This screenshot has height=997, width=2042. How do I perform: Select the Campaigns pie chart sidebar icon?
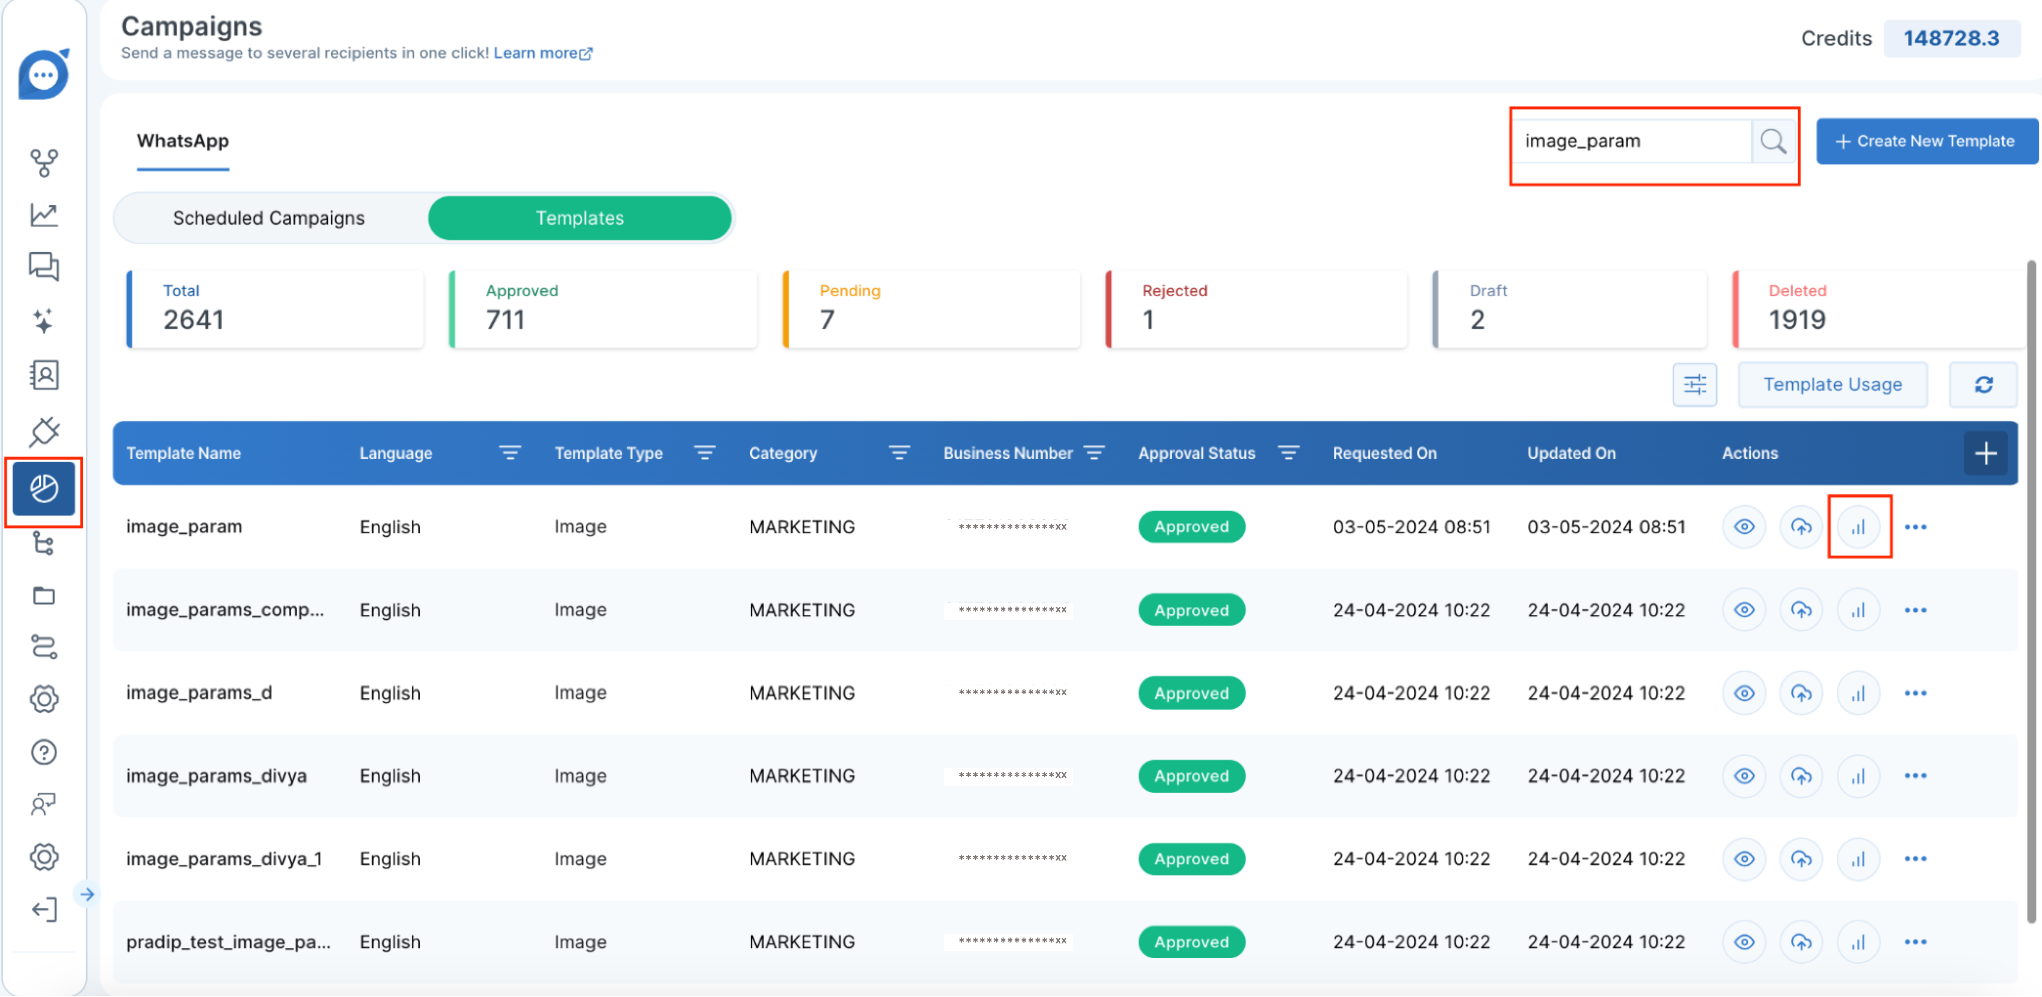tap(44, 490)
